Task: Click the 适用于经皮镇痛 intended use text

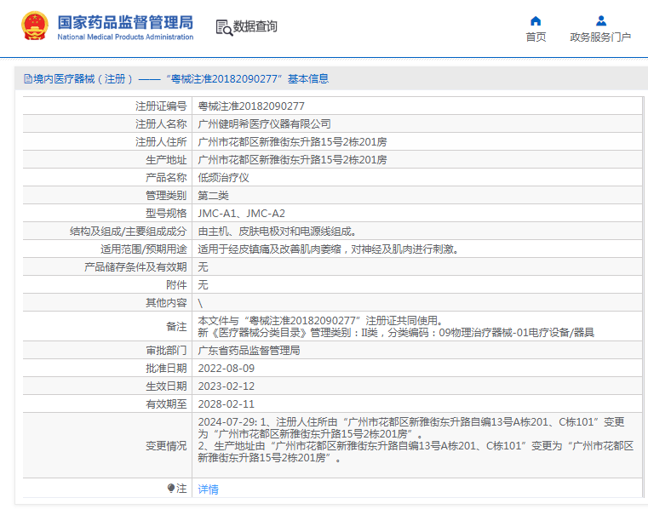Action: pyautogui.click(x=328, y=249)
